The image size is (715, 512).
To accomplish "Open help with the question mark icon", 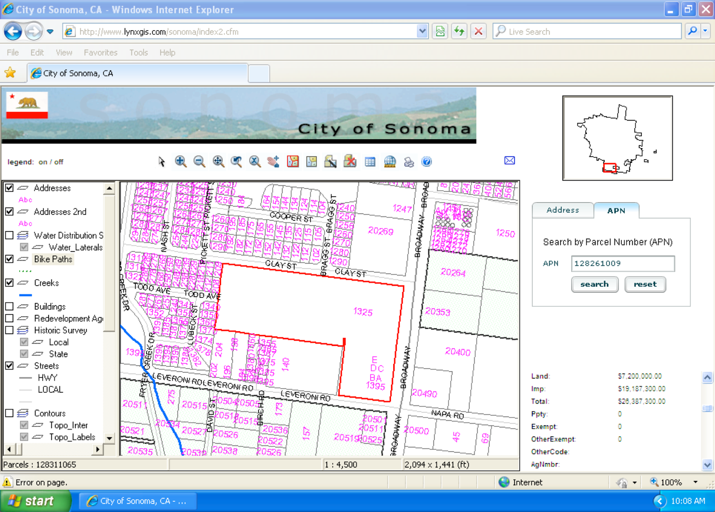I will [427, 162].
